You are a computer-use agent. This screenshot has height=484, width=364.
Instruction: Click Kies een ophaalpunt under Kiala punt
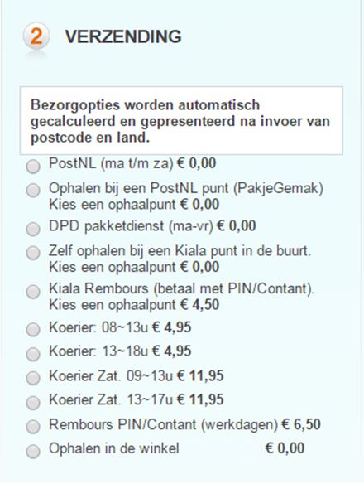[x=113, y=267]
